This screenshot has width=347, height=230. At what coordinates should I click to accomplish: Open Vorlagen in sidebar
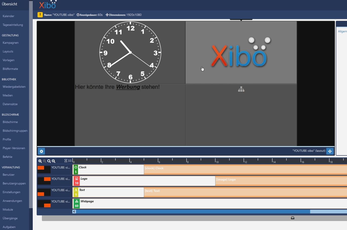tap(9, 60)
